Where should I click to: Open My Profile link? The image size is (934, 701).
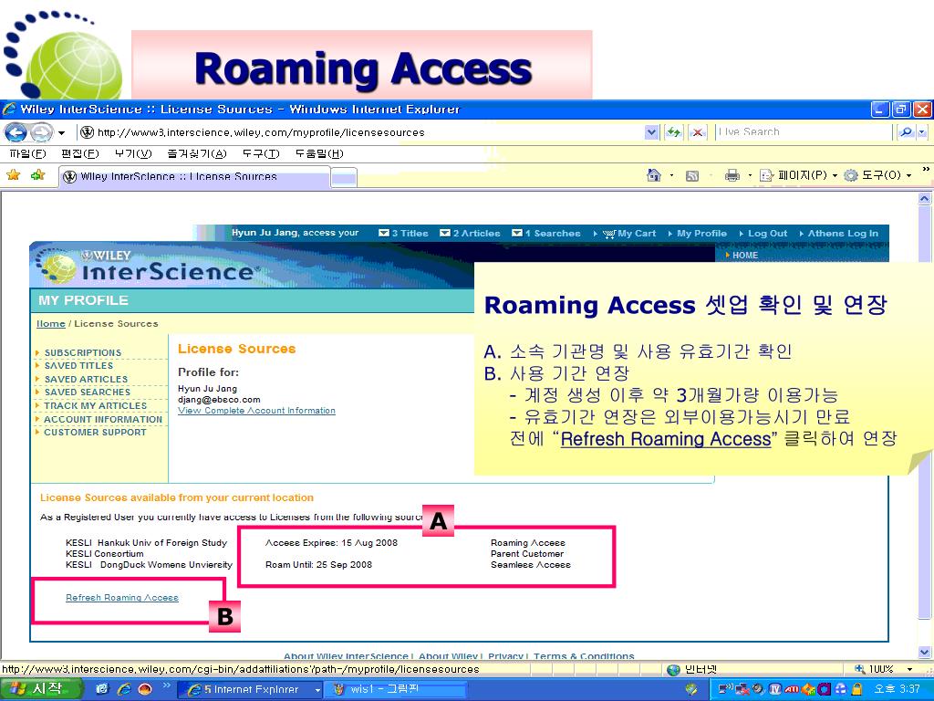pyautogui.click(x=701, y=234)
